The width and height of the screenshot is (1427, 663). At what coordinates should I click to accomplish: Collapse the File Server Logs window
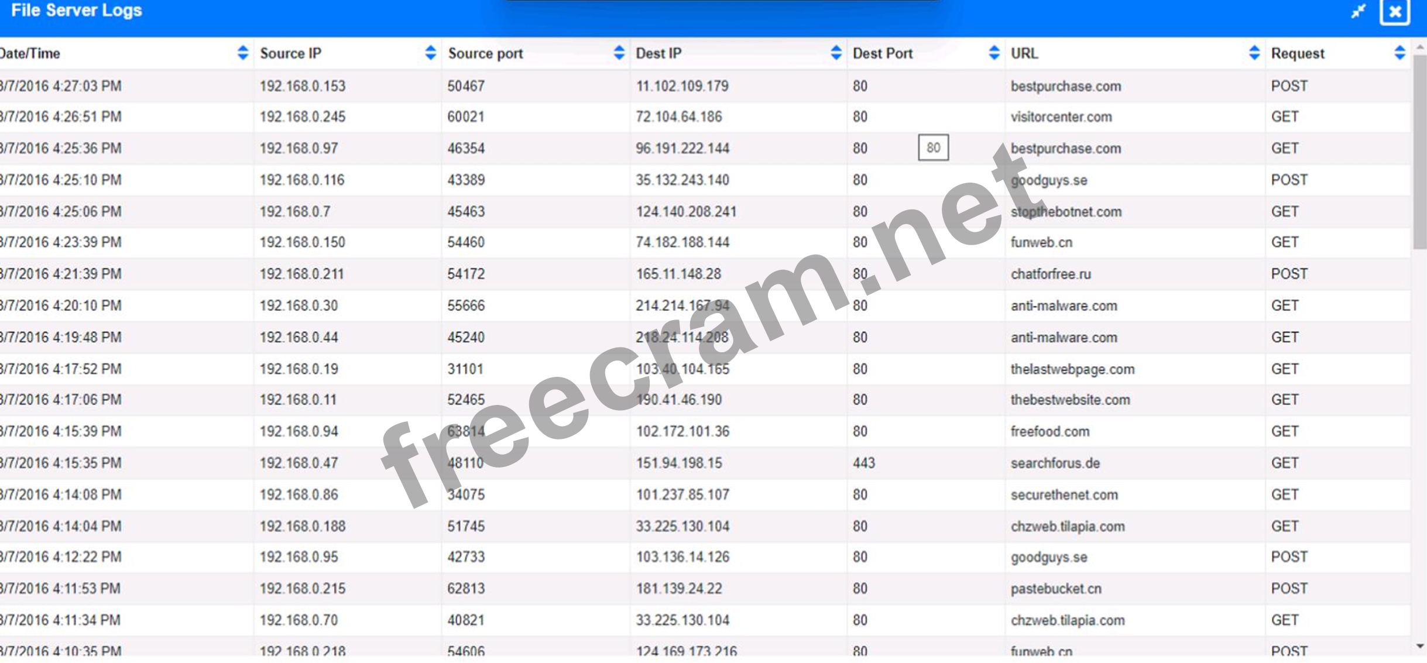click(1359, 11)
